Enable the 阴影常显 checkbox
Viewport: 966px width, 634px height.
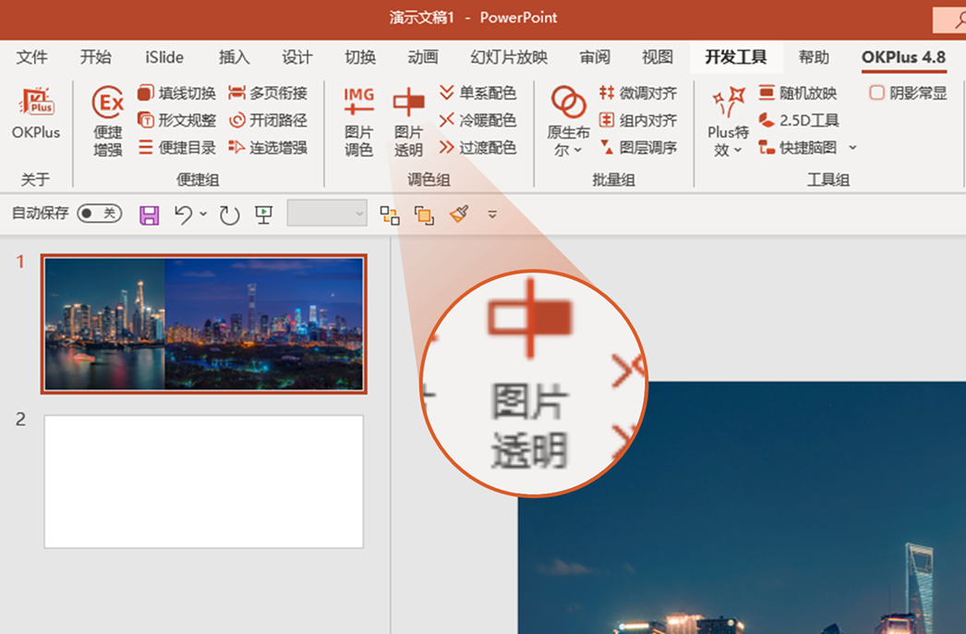click(875, 92)
